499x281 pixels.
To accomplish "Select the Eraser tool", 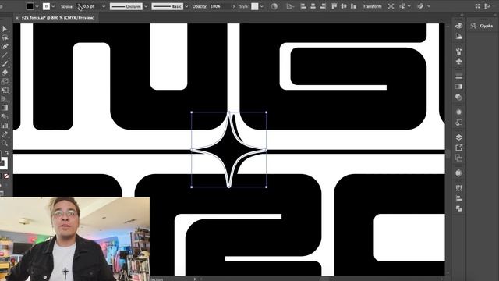I will coord(5,73).
